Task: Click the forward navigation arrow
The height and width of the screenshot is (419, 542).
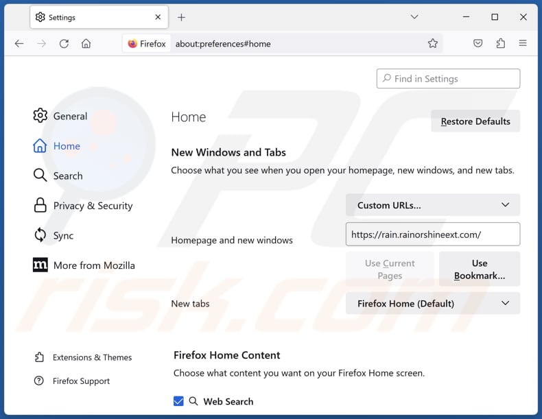Action: click(x=41, y=43)
